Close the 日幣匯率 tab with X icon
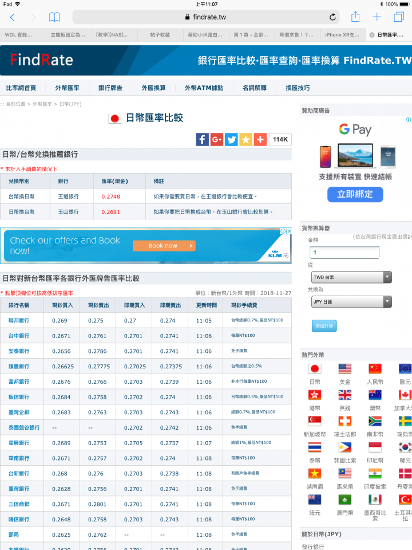The height and width of the screenshot is (550, 412). 372,35
